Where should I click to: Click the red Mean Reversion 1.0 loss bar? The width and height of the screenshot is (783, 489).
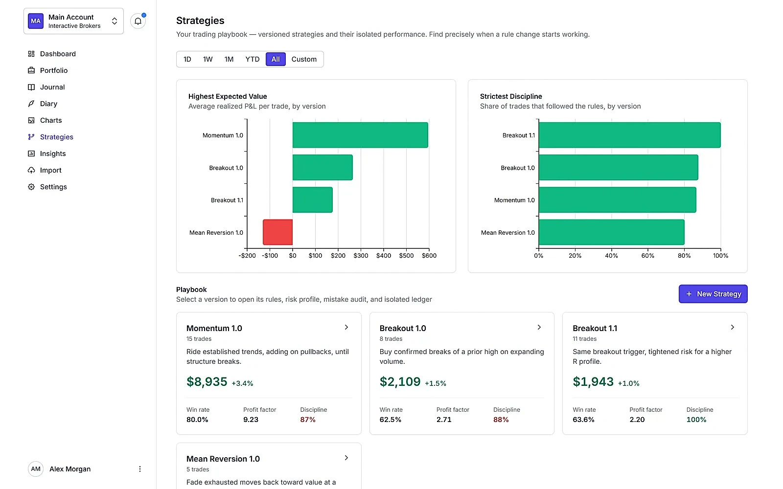pos(277,232)
